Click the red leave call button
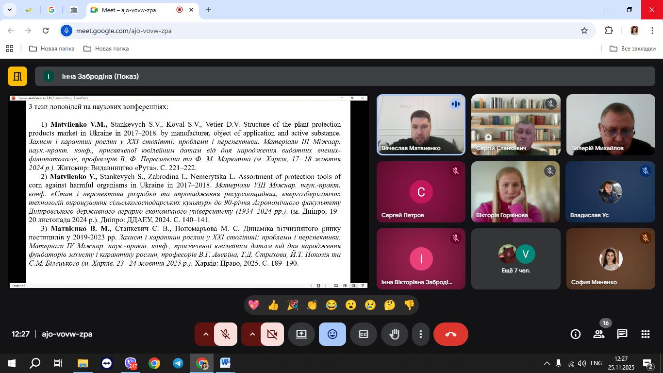 point(450,334)
